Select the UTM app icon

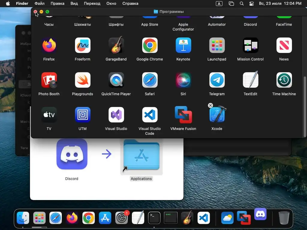83,115
